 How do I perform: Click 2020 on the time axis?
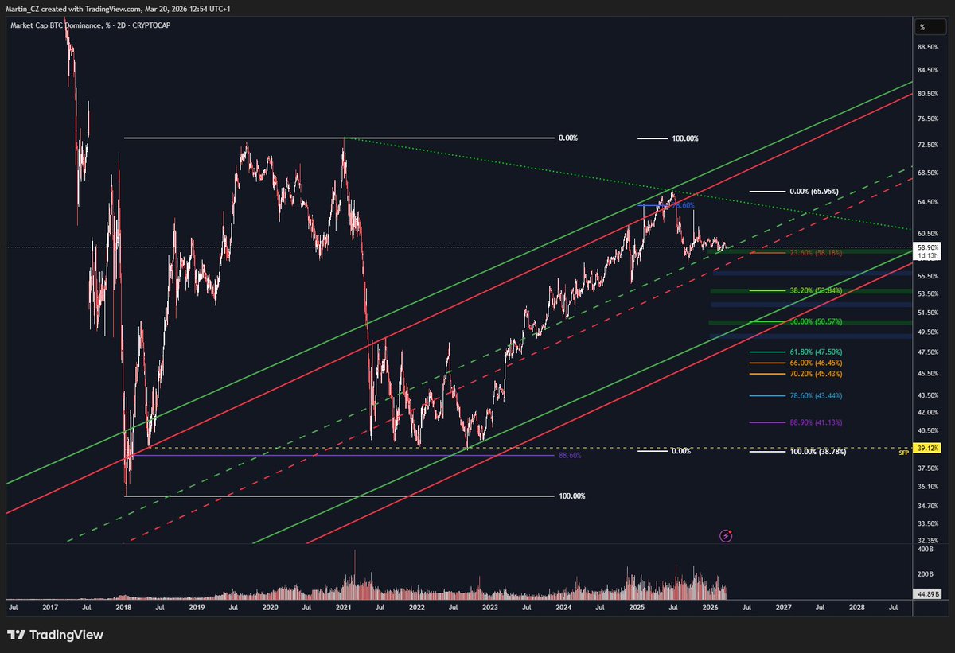(270, 607)
